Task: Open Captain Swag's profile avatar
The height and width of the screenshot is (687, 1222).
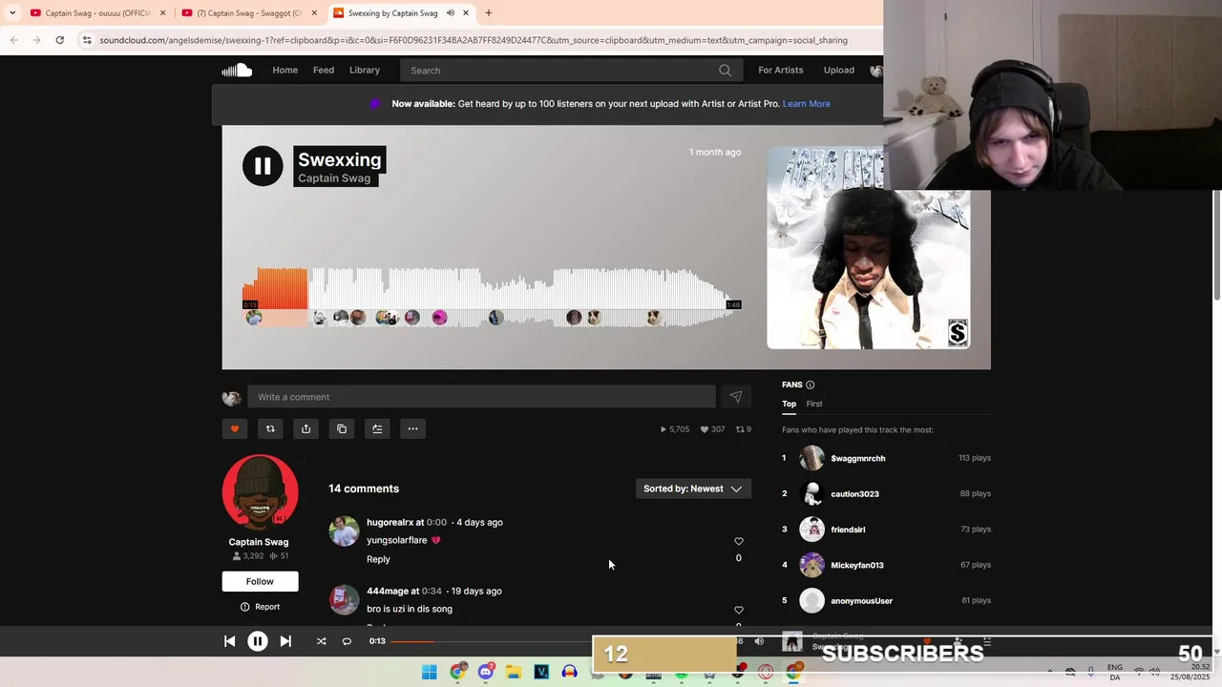Action: [260, 492]
